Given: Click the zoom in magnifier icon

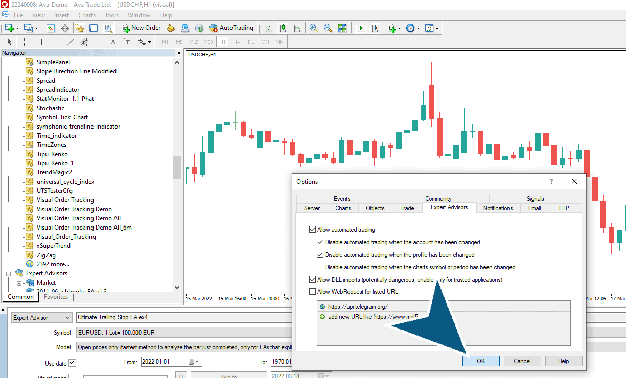Looking at the screenshot, I should tap(314, 28).
